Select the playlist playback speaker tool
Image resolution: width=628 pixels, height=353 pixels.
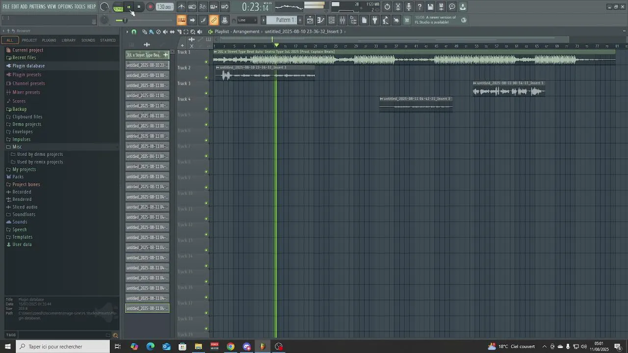click(x=199, y=31)
